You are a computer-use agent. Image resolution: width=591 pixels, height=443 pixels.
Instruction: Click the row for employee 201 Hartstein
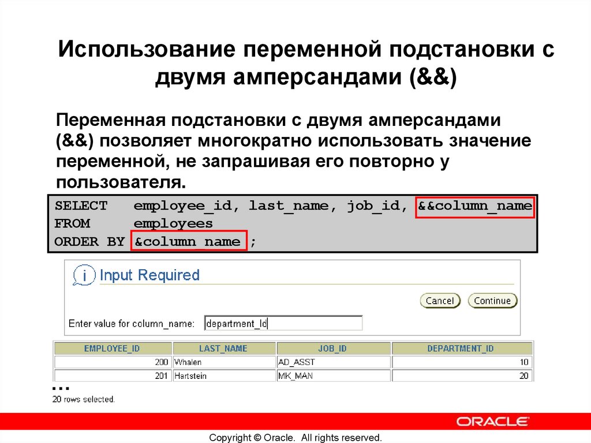click(x=289, y=375)
